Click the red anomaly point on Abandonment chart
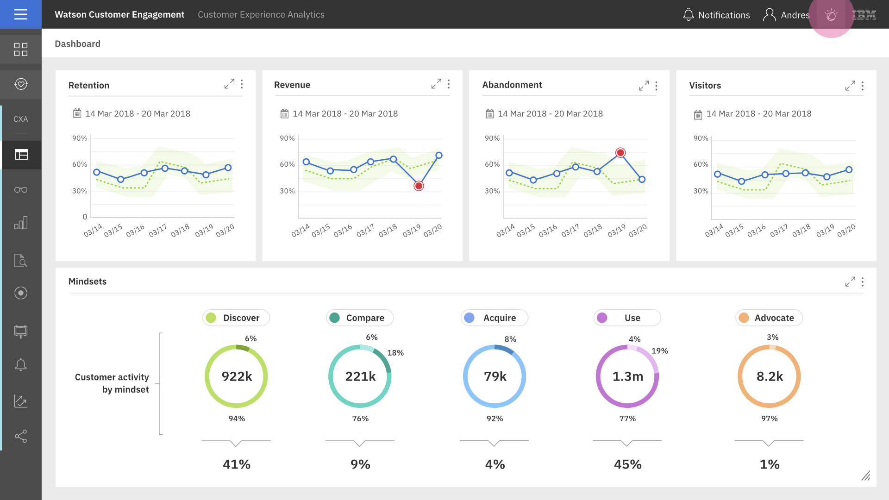 point(620,153)
